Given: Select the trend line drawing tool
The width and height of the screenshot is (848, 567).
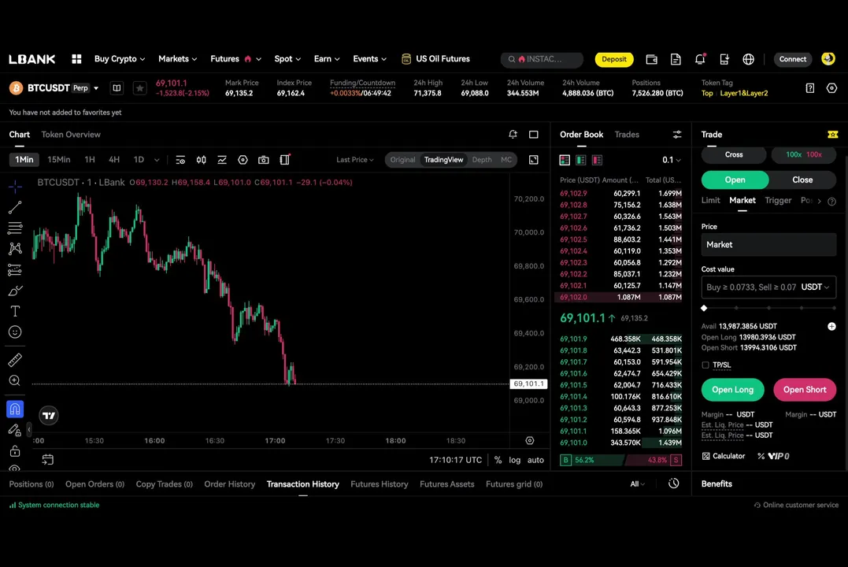Looking at the screenshot, I should [15, 207].
